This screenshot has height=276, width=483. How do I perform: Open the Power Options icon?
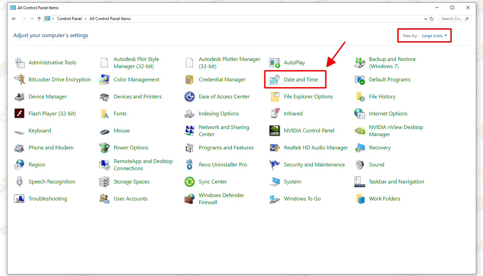point(104,148)
